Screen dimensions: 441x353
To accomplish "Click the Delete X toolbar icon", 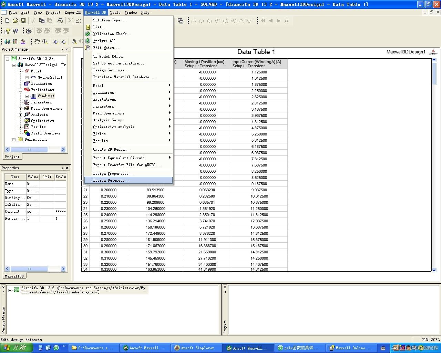I will (70, 21).
